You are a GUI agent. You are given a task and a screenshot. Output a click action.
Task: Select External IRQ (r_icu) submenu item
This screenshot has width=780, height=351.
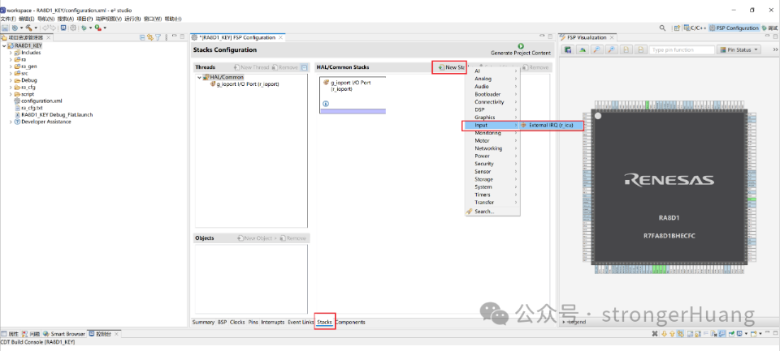click(x=551, y=126)
